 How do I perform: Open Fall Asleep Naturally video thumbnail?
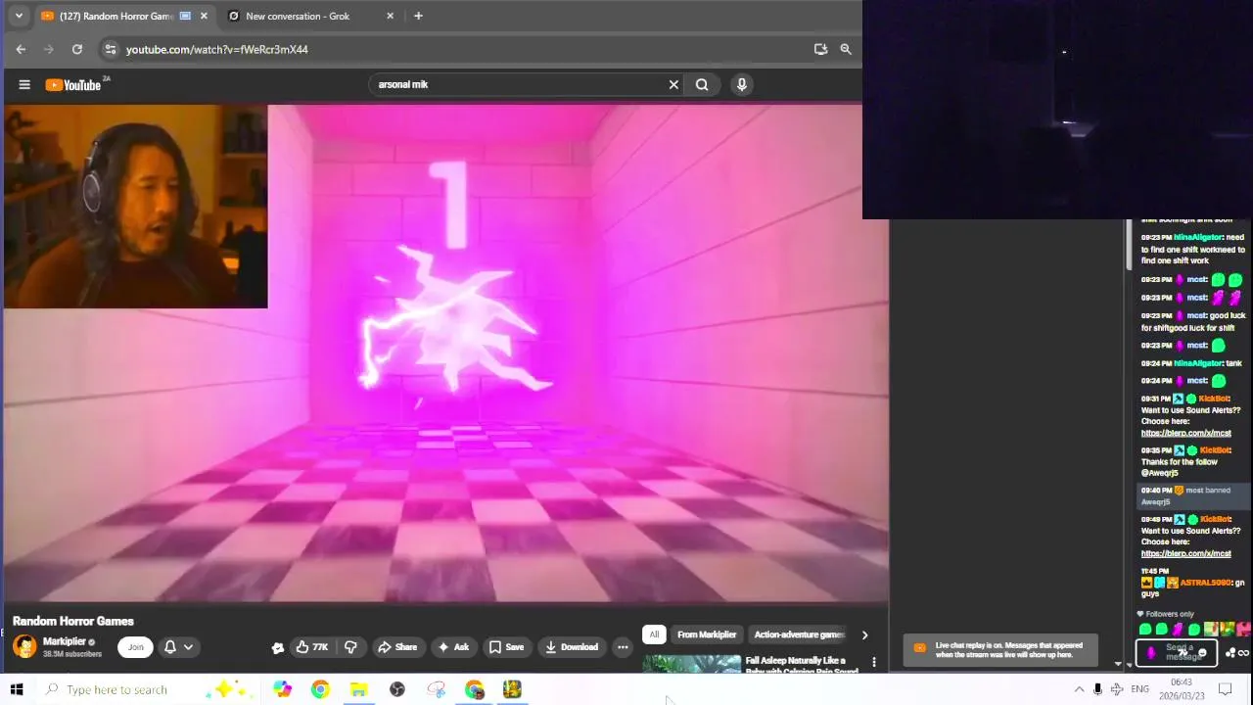691,664
